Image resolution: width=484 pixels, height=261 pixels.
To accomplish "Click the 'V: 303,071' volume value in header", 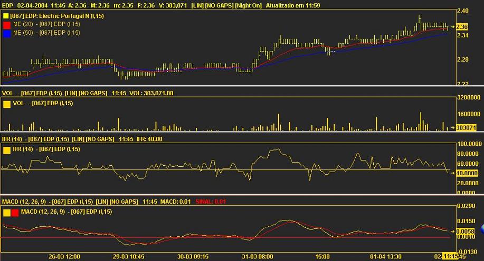I will [173, 6].
